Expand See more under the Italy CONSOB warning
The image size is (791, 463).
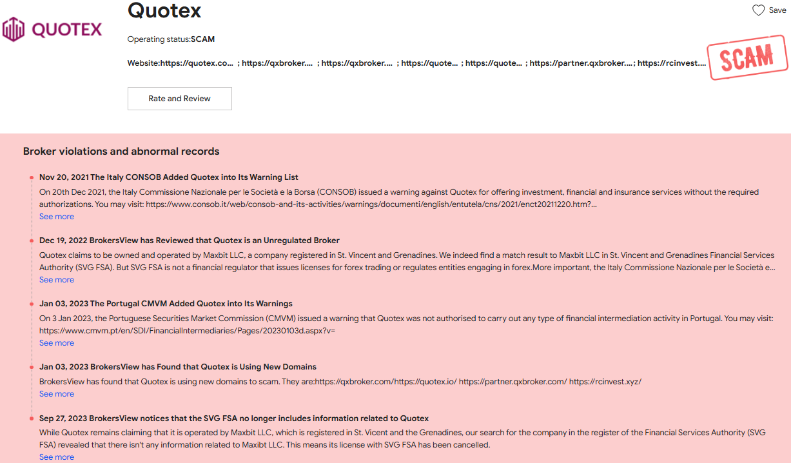(x=57, y=217)
